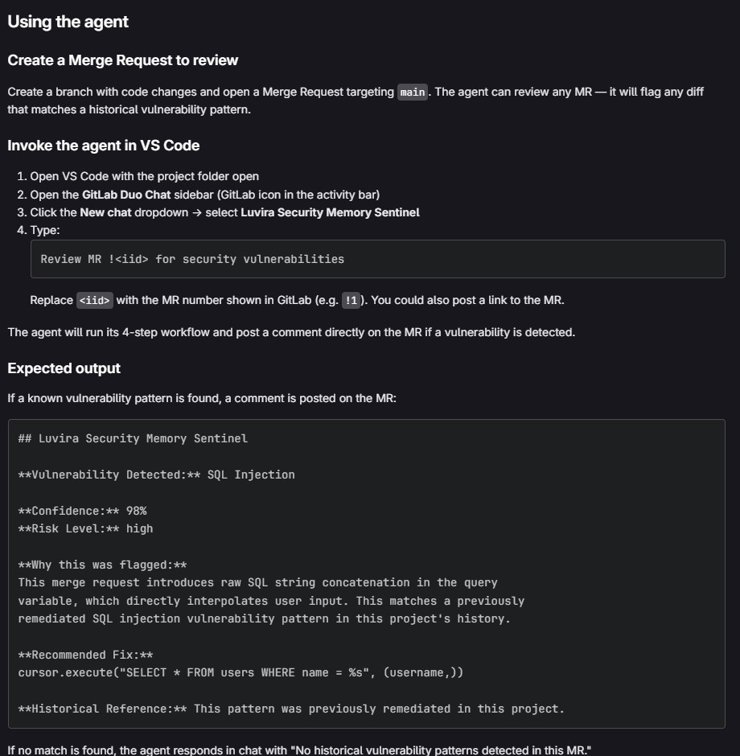Screen dimensions: 740x756
Task: Click the "Open VS Code with the project folder" step
Action: 145,176
